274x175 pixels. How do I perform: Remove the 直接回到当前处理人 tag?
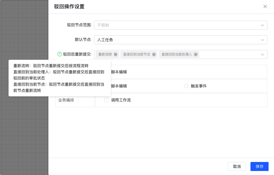[196, 54]
